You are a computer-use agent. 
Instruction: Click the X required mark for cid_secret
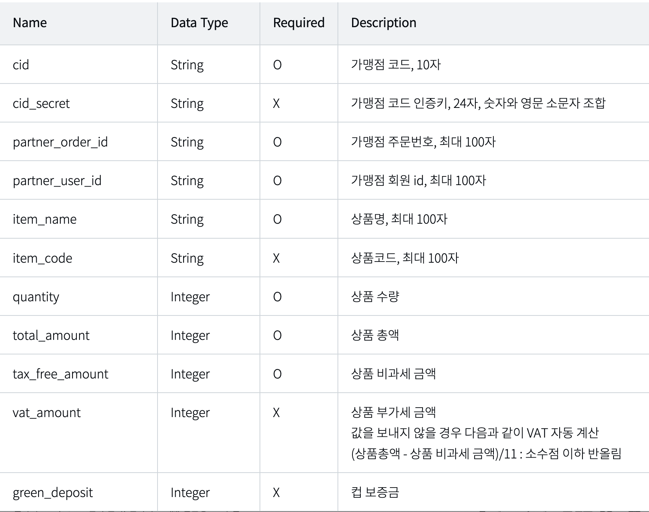[x=276, y=103]
